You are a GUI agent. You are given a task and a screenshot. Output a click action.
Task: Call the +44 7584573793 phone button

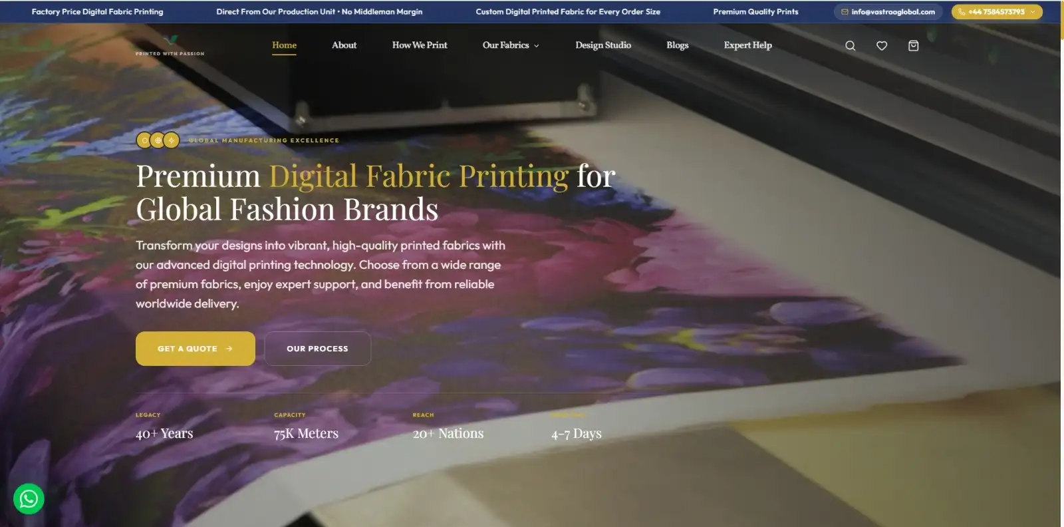997,12
